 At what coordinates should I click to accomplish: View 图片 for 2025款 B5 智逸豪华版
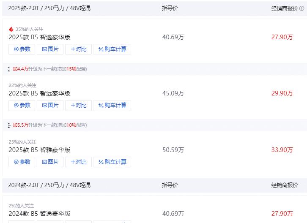pyautogui.click(x=50, y=49)
